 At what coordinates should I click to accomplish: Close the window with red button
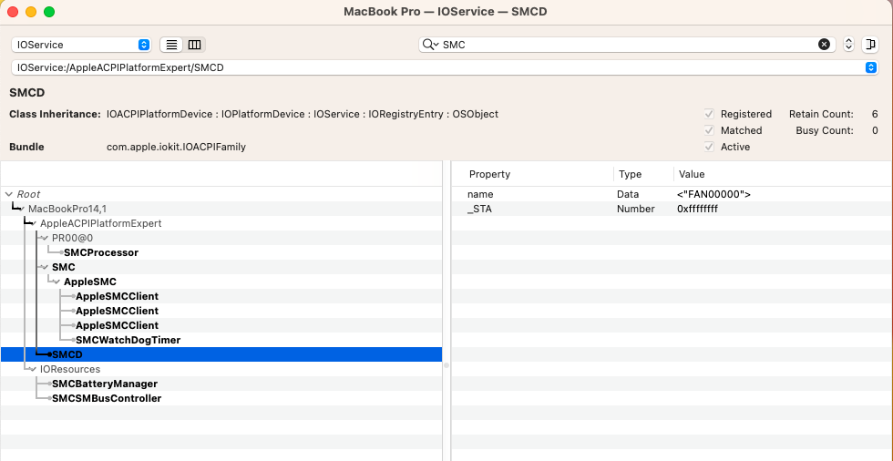click(x=13, y=11)
